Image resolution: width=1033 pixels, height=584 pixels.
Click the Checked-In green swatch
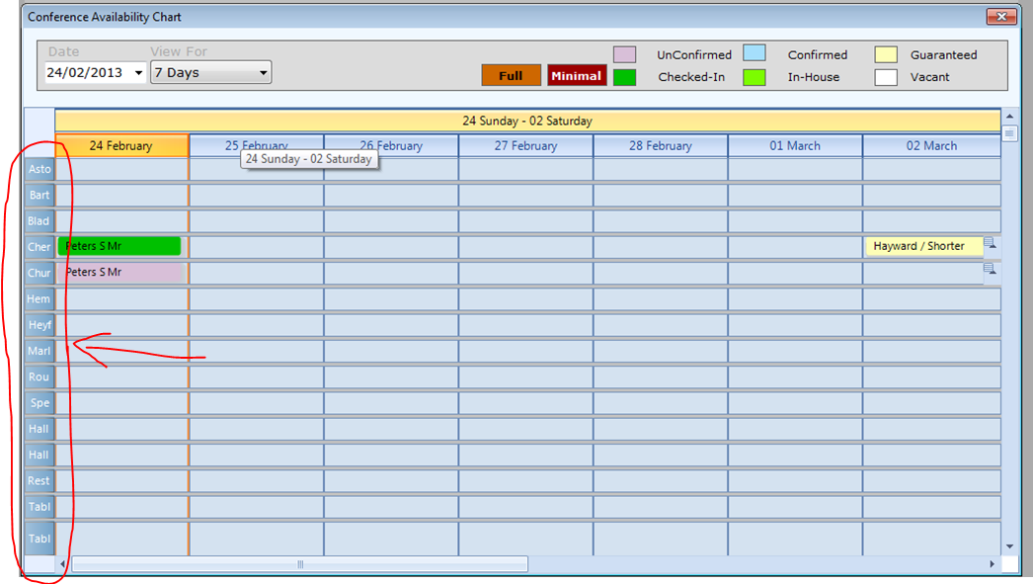pyautogui.click(x=624, y=77)
